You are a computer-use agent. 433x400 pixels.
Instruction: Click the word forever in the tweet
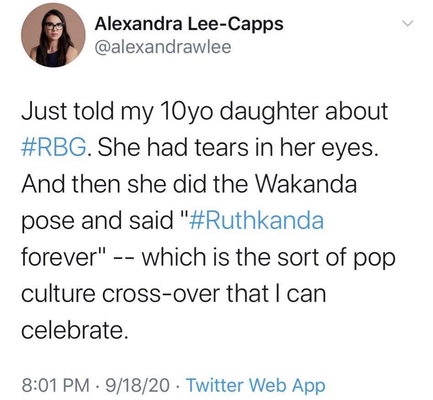point(58,257)
